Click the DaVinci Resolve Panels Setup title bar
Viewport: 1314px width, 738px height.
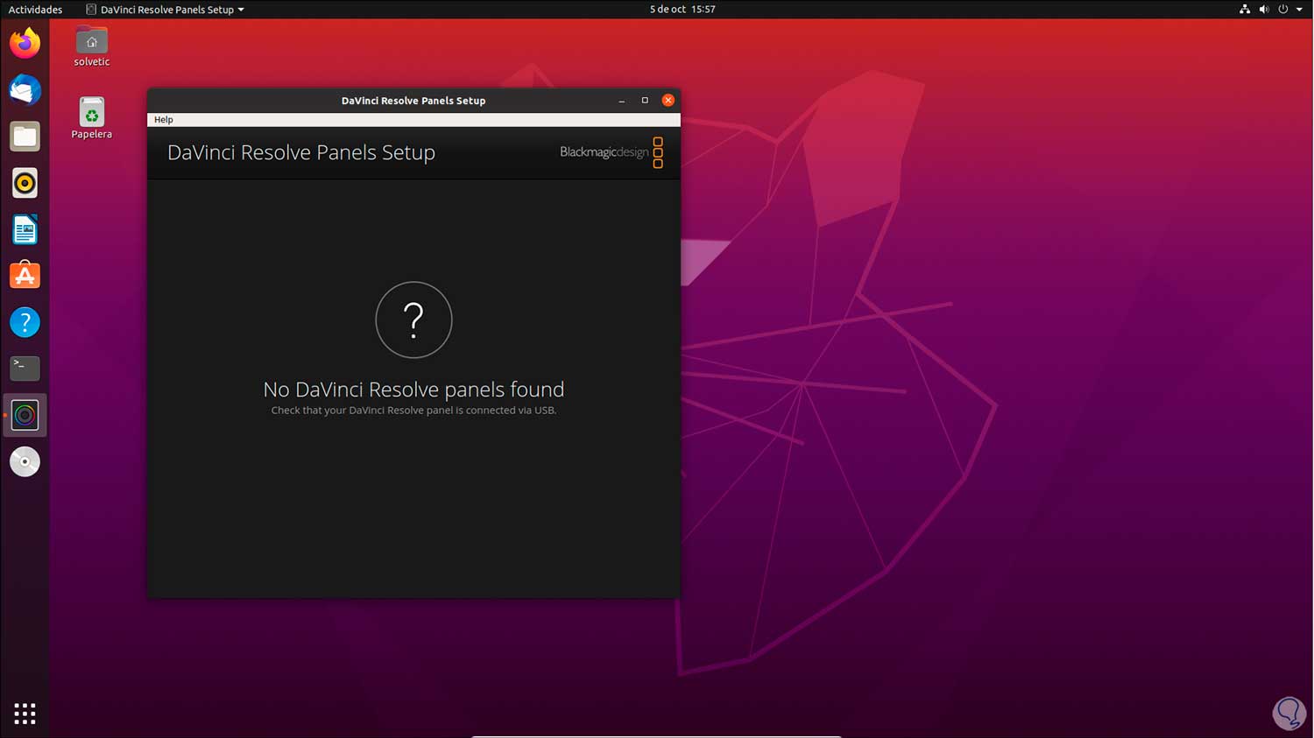[413, 101]
